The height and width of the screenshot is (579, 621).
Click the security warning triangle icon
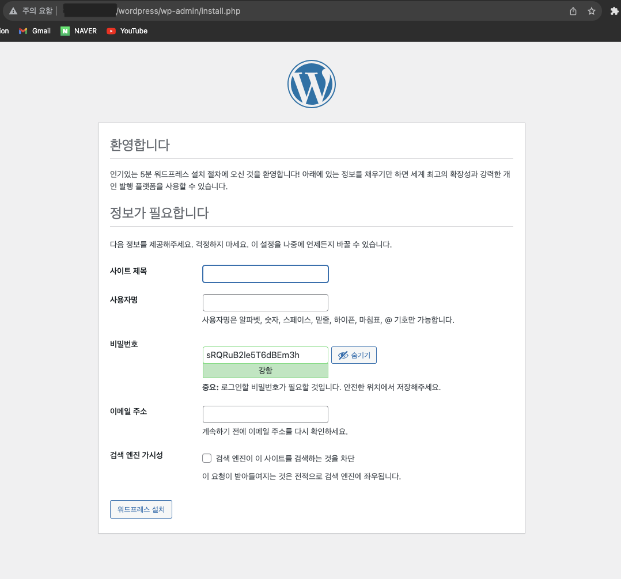[x=13, y=11]
